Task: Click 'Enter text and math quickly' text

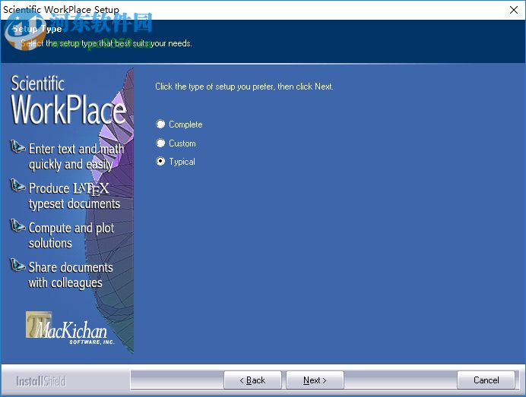Action: click(76, 156)
